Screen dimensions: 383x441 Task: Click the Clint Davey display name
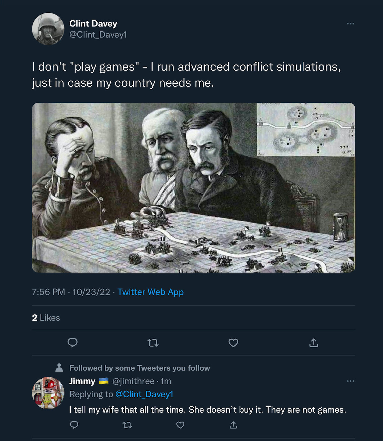point(93,23)
